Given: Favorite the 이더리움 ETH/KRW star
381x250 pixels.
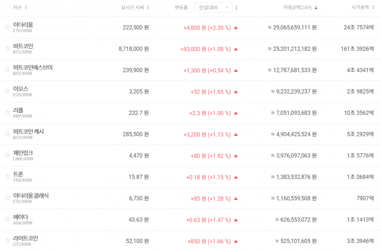Looking at the screenshot, I should [x=8, y=27].
